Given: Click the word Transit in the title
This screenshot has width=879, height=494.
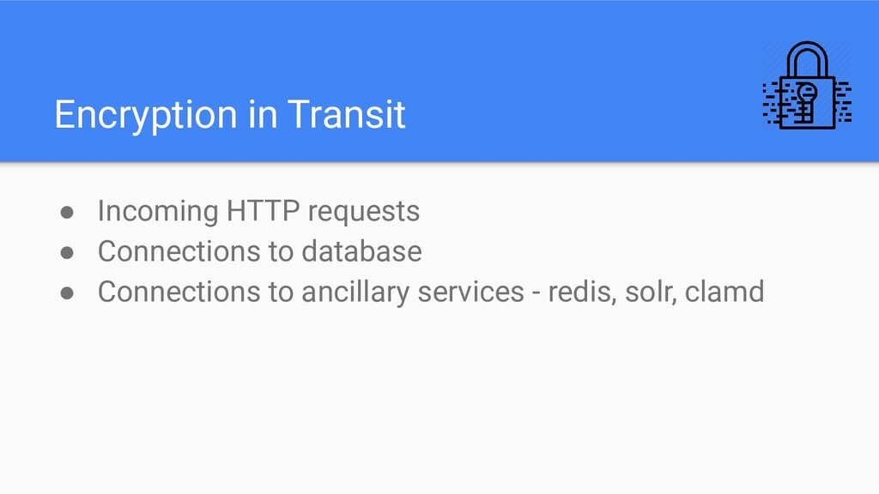Looking at the screenshot, I should coord(347,114).
